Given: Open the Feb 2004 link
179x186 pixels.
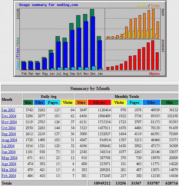Looking at the screenshot, I should pos(9,176).
